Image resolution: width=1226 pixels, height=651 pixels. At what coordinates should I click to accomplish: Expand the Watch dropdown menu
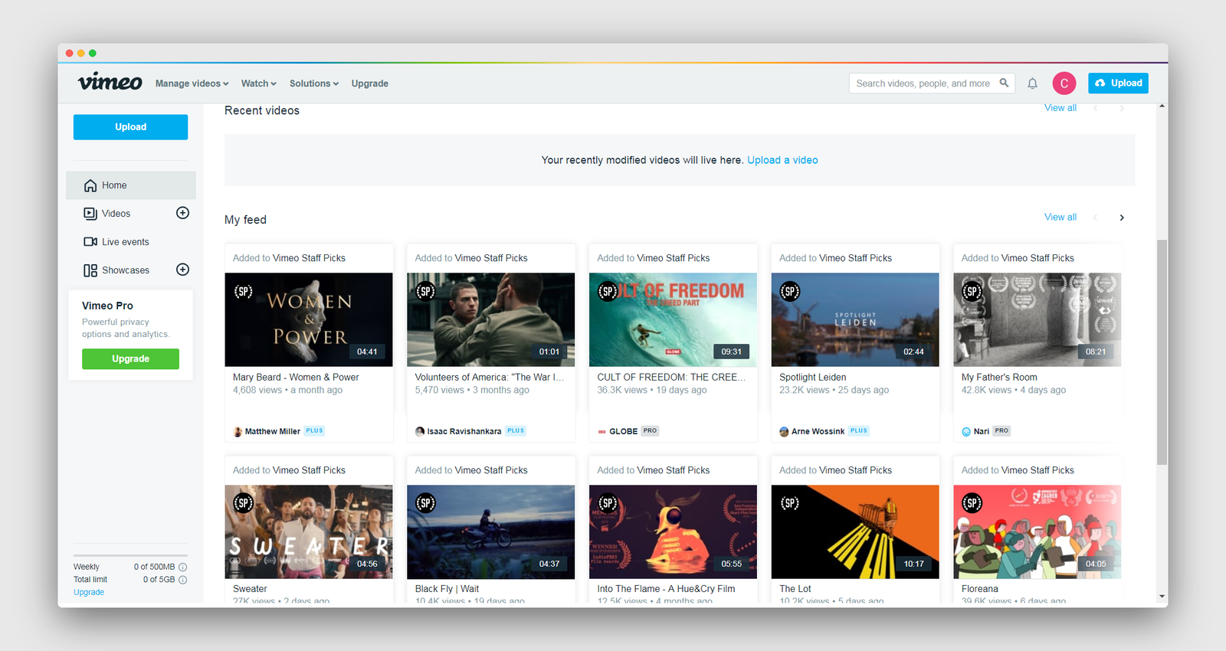pyautogui.click(x=259, y=83)
